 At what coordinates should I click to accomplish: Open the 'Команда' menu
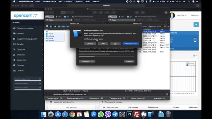pyautogui.click(x=68, y=1)
